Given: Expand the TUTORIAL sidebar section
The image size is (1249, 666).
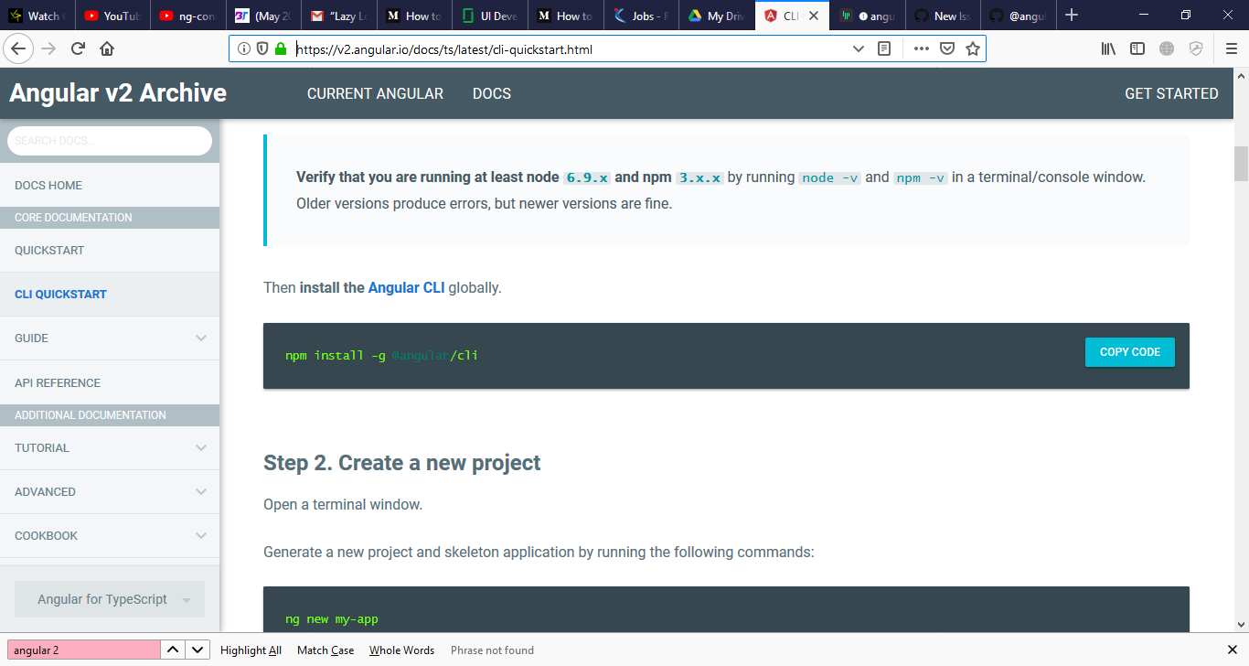Looking at the screenshot, I should (x=110, y=448).
